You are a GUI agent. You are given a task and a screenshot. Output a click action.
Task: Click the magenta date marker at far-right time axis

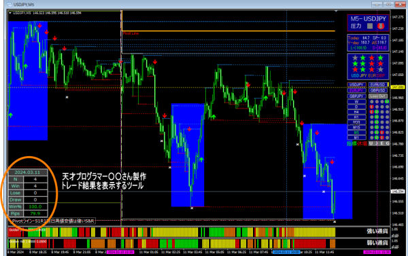(377, 252)
